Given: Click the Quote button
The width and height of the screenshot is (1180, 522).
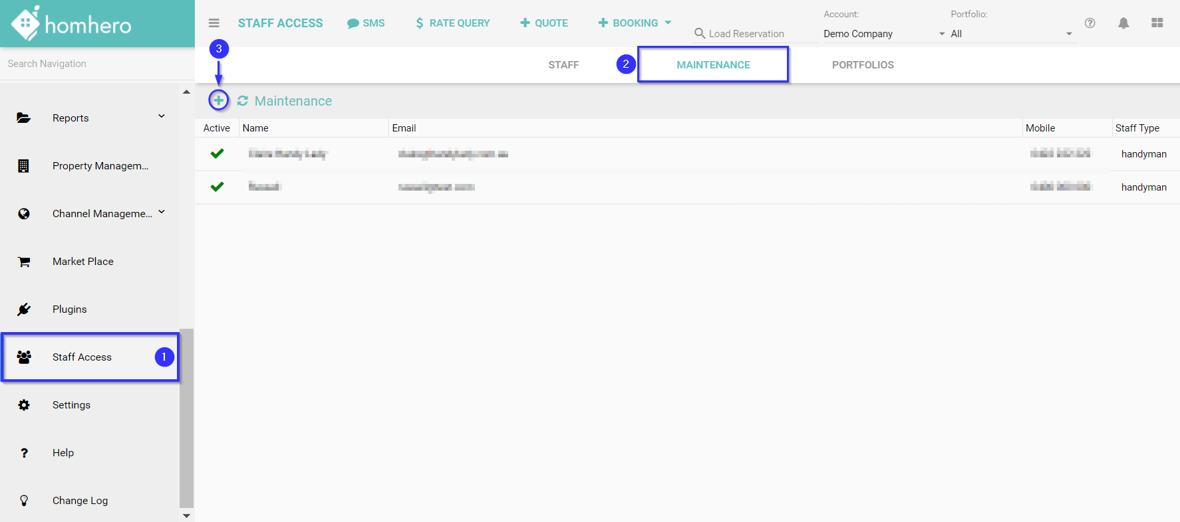Looking at the screenshot, I should [544, 23].
